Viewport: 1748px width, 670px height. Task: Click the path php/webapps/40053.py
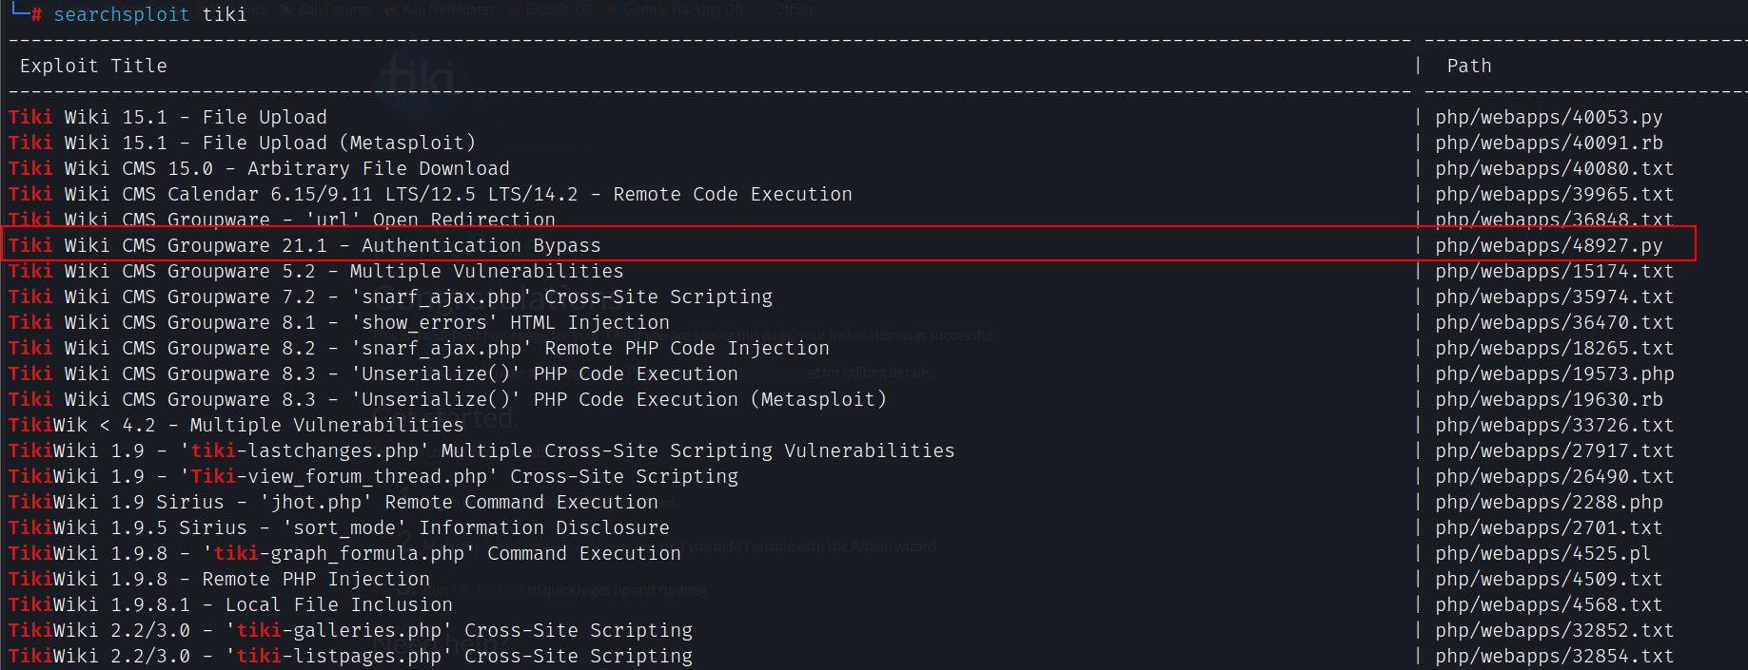point(1548,117)
